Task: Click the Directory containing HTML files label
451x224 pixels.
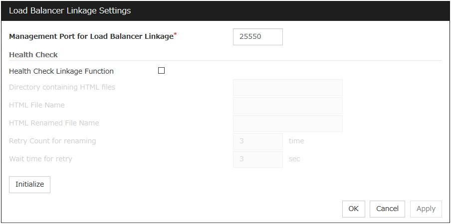Action: click(x=62, y=87)
